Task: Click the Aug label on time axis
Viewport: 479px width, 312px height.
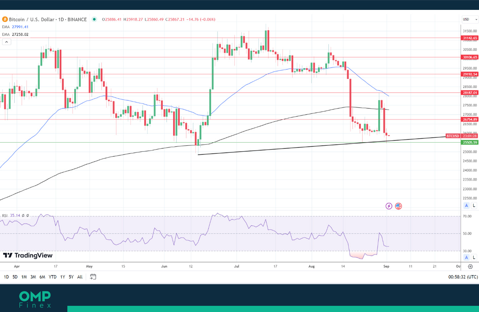Action: 312,266
